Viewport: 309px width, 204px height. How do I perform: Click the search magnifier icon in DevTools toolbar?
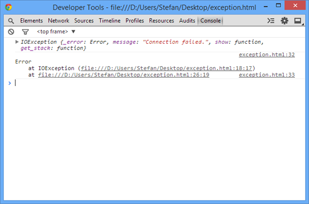click(11, 21)
